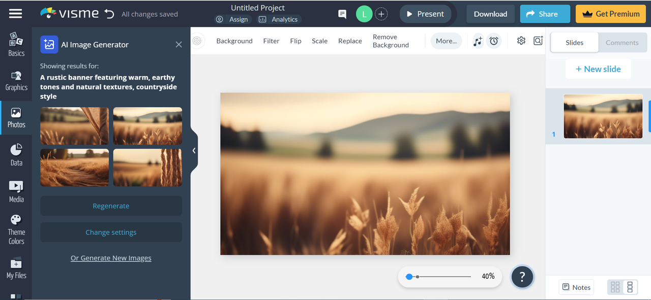Undo the last change
This screenshot has width=651, height=300.
(109, 14)
